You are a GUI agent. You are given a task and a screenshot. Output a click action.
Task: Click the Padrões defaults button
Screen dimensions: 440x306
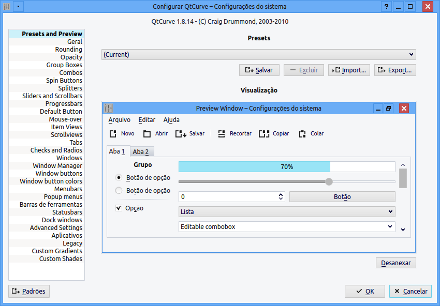click(x=29, y=291)
